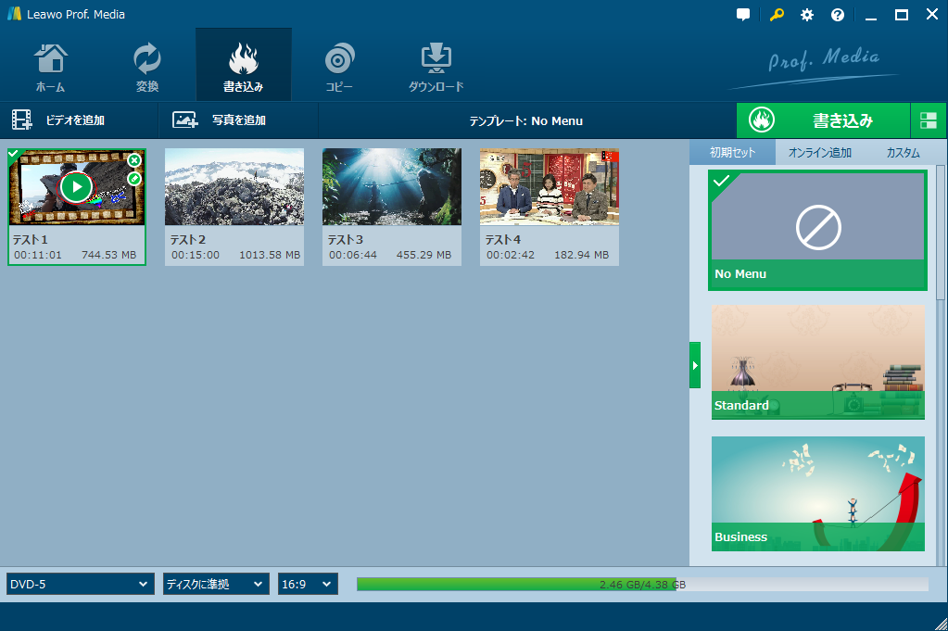Screen dimensions: 948x631
Task: Click the green 書き込み burn button
Action: click(822, 120)
